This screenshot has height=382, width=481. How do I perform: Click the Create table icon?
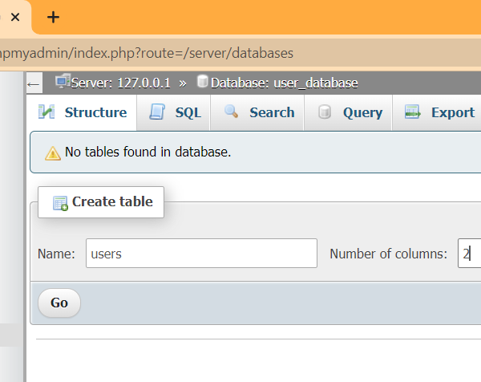click(x=60, y=203)
